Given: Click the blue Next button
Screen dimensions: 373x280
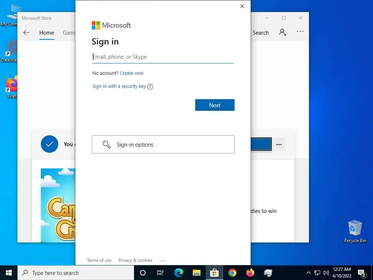Looking at the screenshot, I should (215, 105).
